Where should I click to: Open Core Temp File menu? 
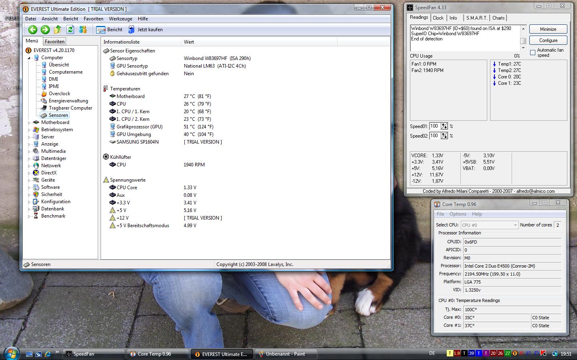click(440, 214)
